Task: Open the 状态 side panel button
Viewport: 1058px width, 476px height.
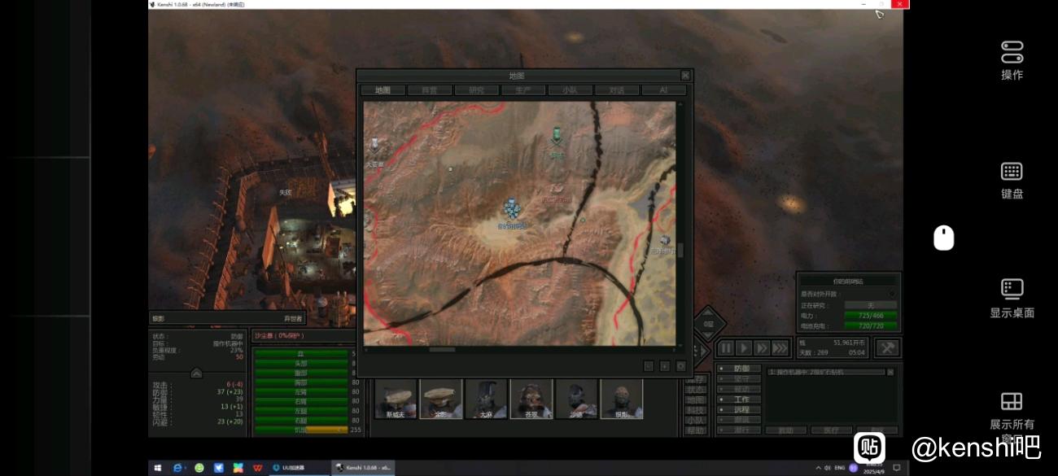Action: (x=695, y=390)
